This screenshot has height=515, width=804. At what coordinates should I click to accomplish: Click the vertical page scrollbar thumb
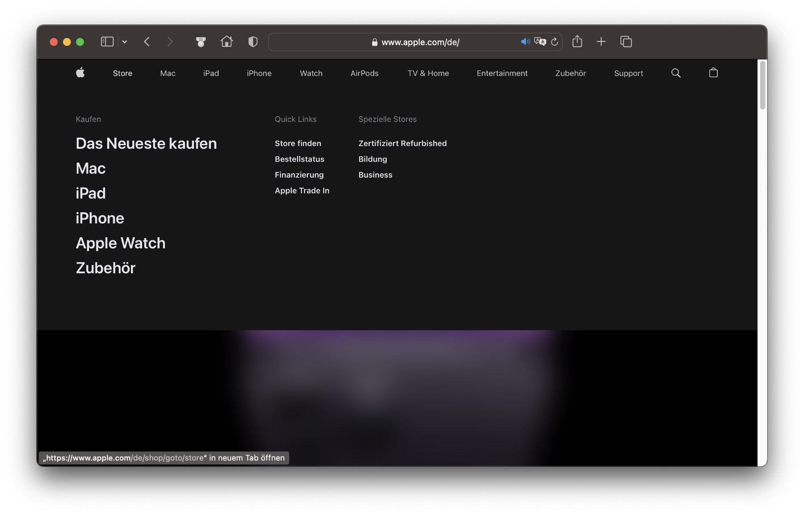(762, 85)
